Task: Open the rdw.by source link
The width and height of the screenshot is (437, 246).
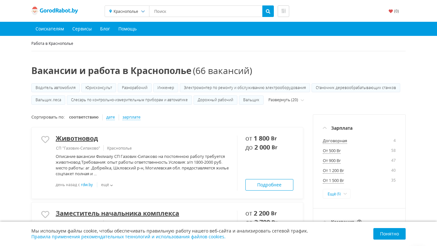Action: pyautogui.click(x=87, y=185)
